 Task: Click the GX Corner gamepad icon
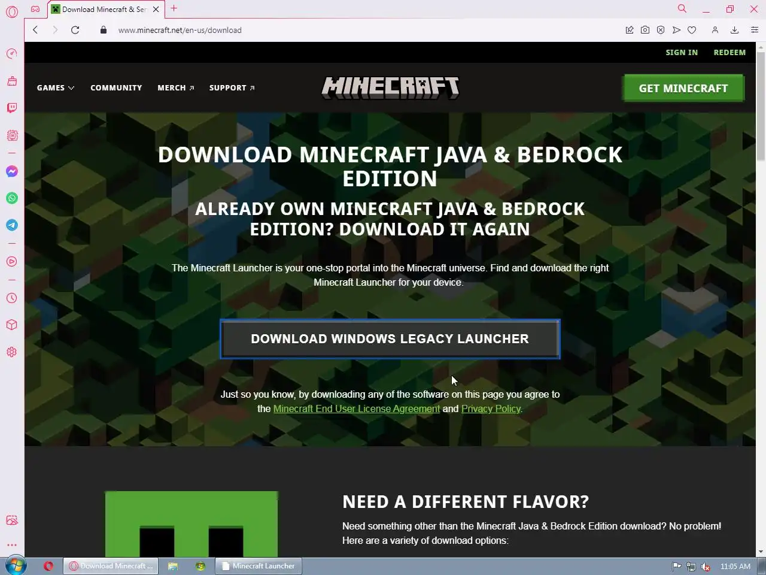pyautogui.click(x=35, y=9)
